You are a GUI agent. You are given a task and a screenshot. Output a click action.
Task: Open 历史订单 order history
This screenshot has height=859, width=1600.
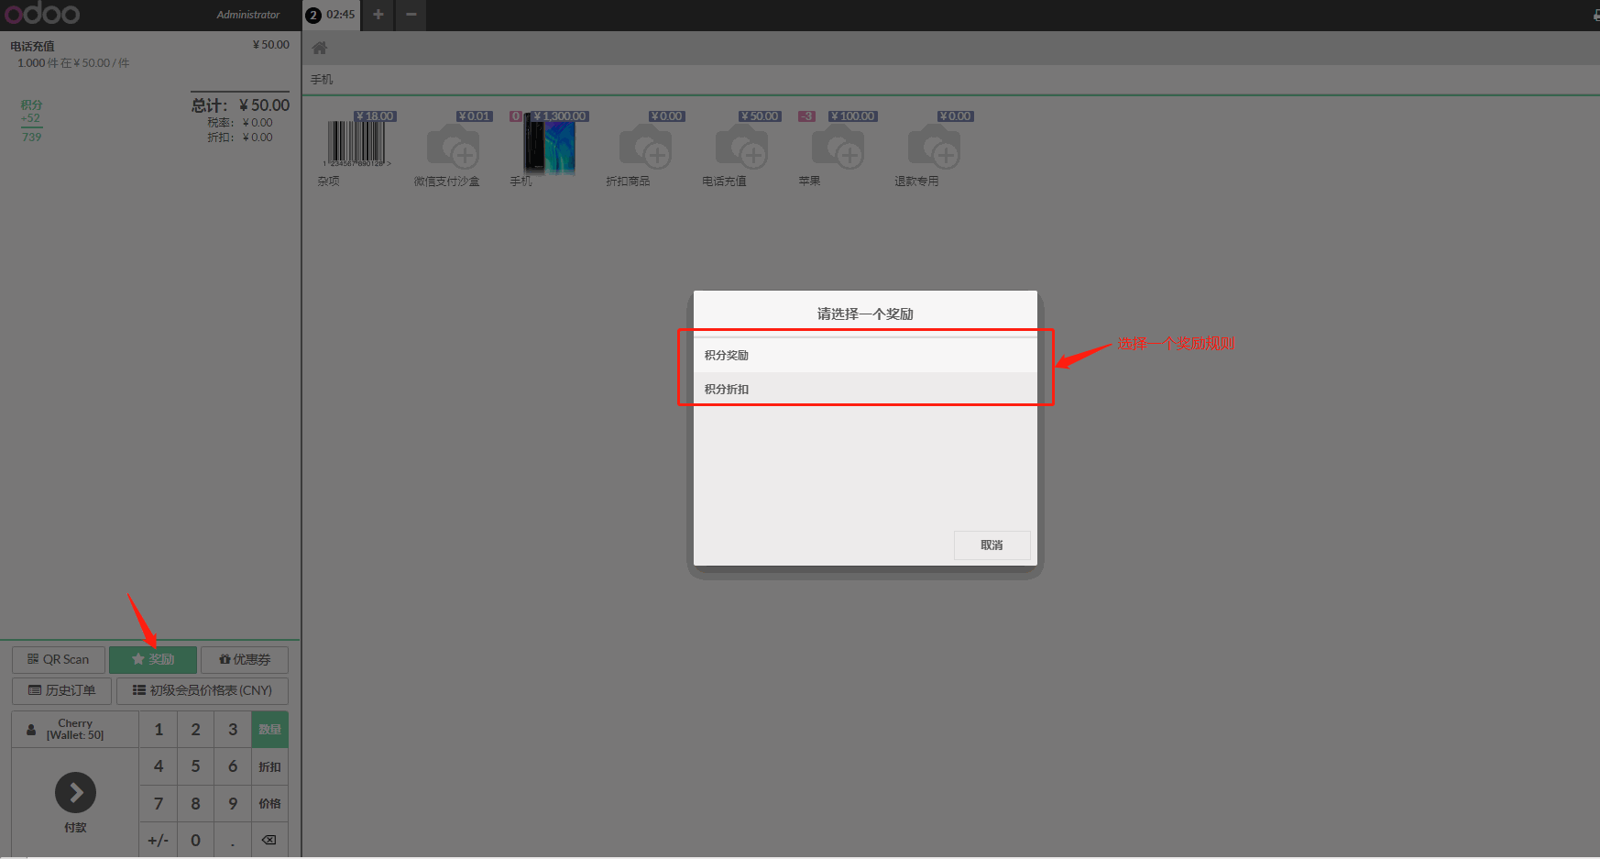[x=61, y=690]
